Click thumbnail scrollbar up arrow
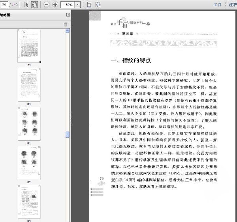 (68, 30)
